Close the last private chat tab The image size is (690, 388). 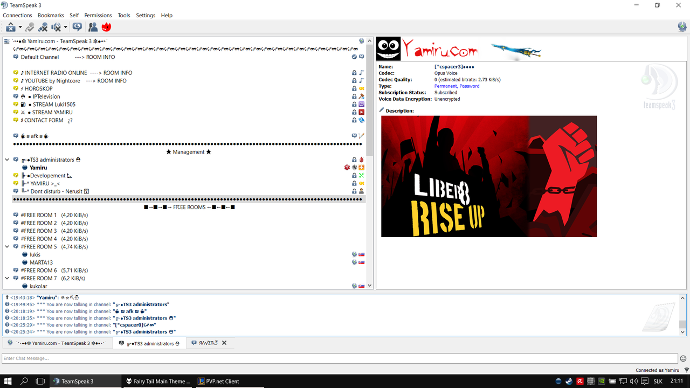click(224, 343)
